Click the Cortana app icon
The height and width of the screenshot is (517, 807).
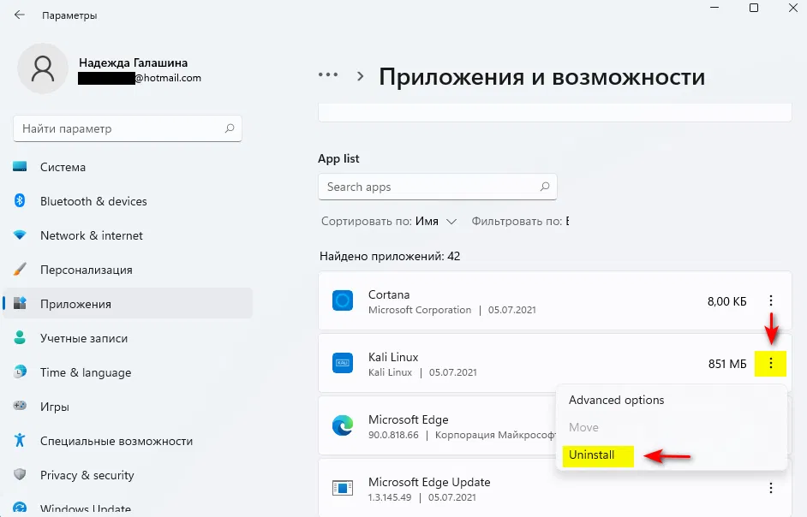click(343, 300)
